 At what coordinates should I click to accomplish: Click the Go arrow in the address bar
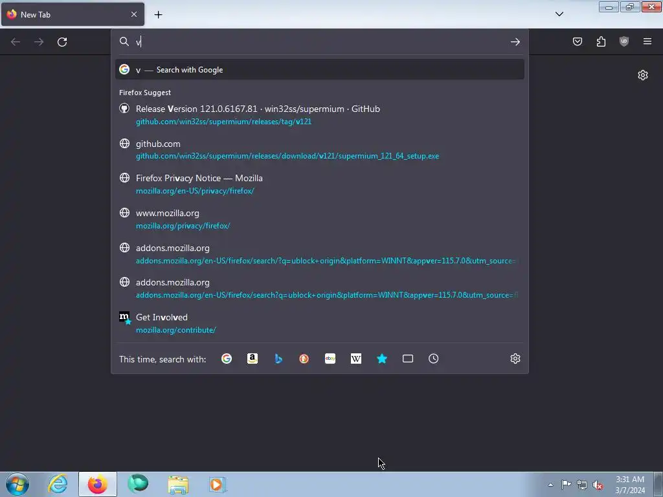[x=515, y=42]
